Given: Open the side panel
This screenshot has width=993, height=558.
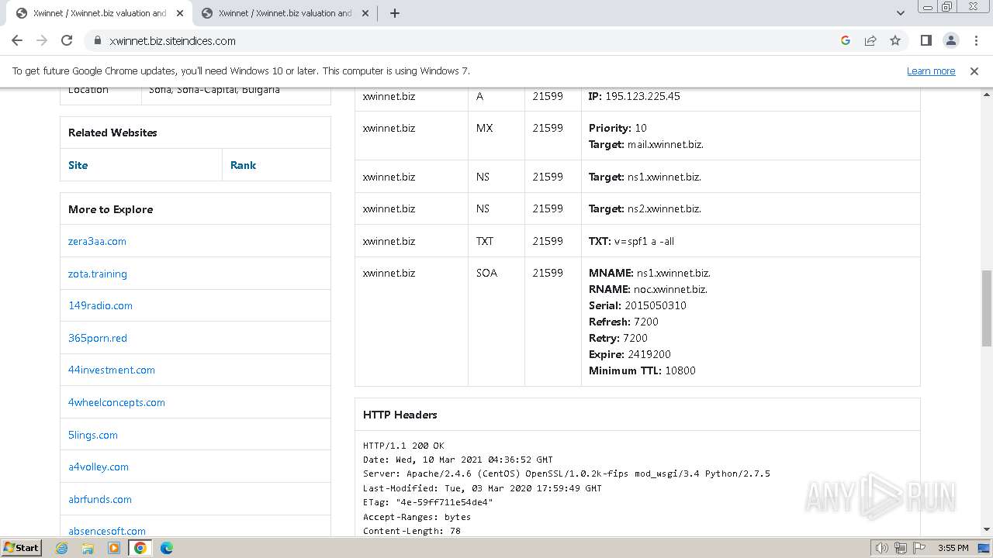Looking at the screenshot, I should 926,40.
